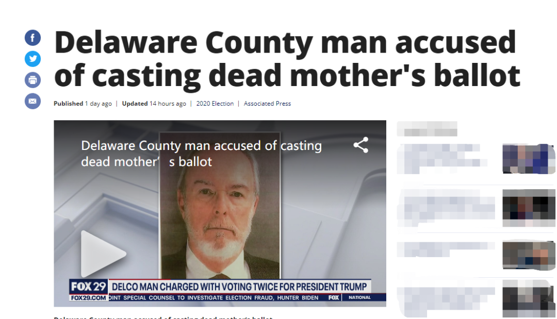Click the main article headline
557x319 pixels.
click(x=287, y=59)
